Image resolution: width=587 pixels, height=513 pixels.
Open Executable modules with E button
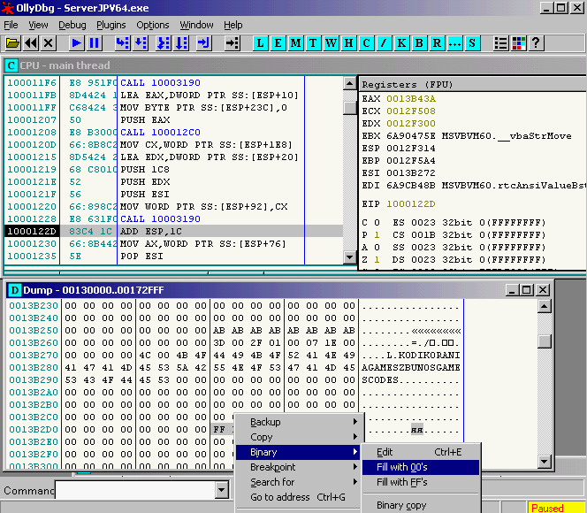278,42
